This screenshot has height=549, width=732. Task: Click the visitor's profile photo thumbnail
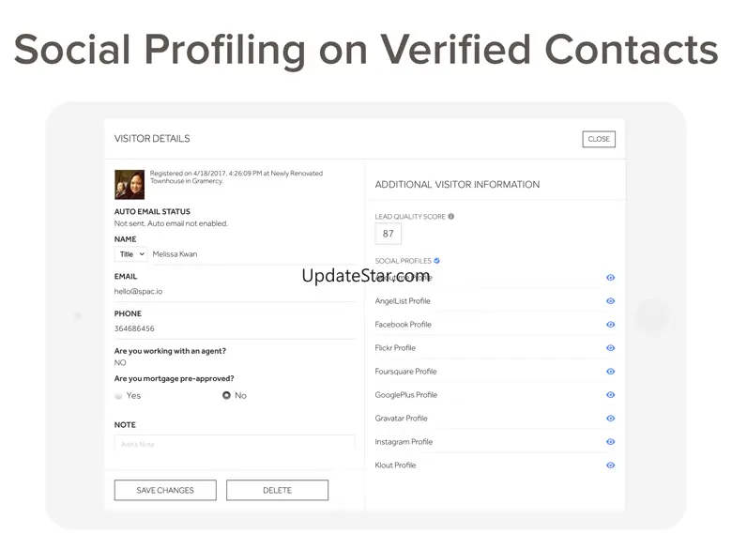[130, 184]
